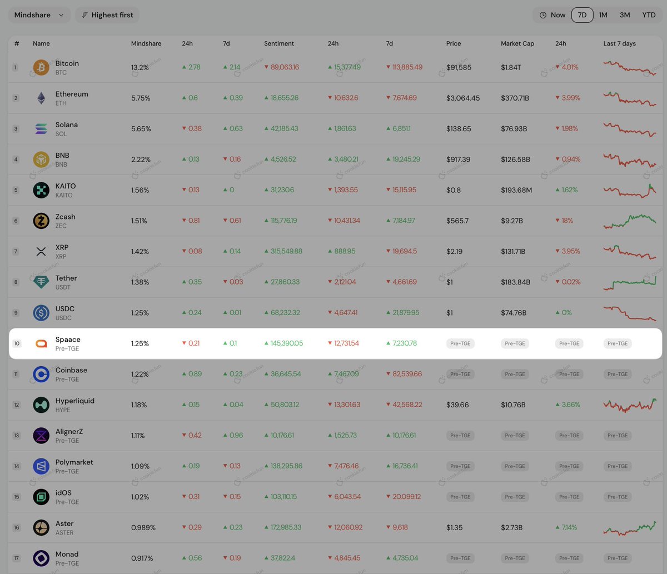The width and height of the screenshot is (667, 574).
Task: Click Bitcoin's last 7 days sparkline chart
Action: point(630,67)
